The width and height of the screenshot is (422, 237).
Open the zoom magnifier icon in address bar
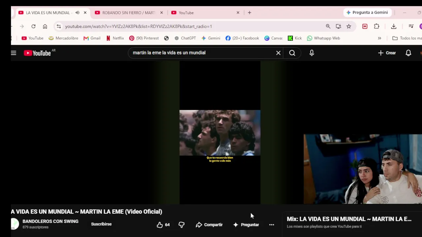click(x=328, y=26)
